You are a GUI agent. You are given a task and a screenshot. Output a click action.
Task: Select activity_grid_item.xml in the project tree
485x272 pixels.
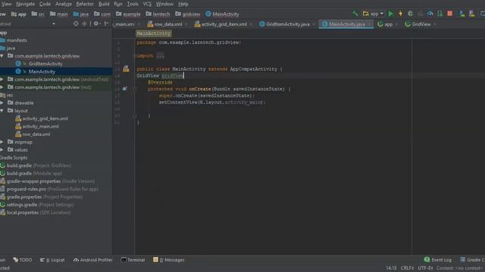pos(45,119)
